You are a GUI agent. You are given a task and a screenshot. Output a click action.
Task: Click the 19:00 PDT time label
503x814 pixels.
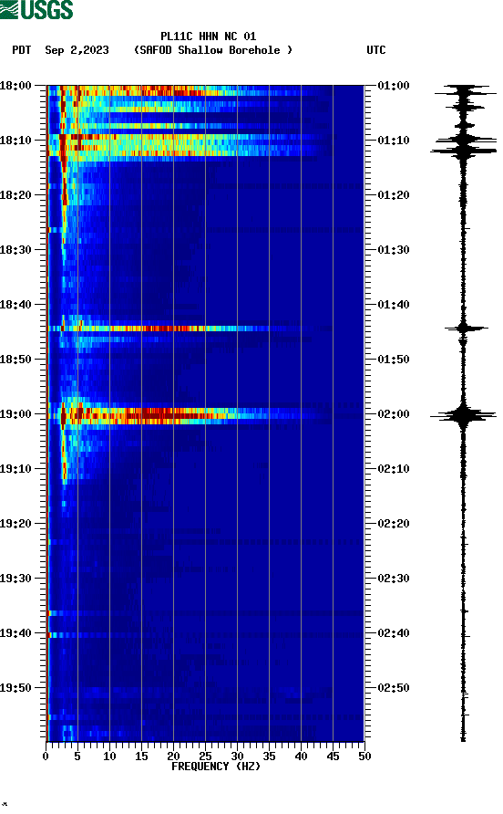[15, 414]
